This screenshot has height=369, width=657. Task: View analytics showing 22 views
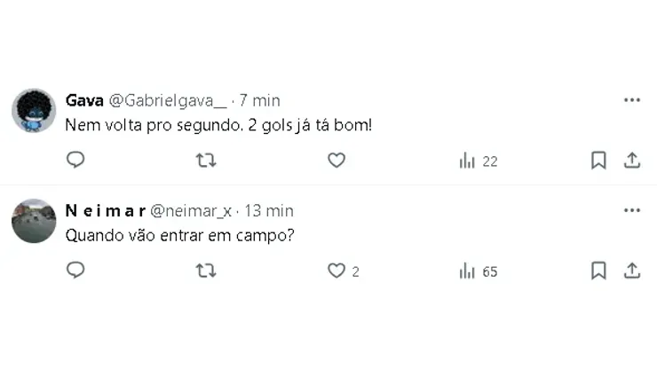point(478,161)
